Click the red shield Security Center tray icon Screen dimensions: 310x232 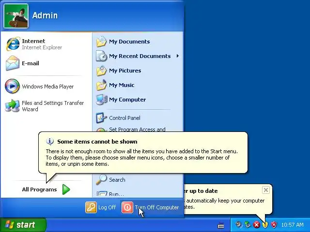[x=274, y=225]
